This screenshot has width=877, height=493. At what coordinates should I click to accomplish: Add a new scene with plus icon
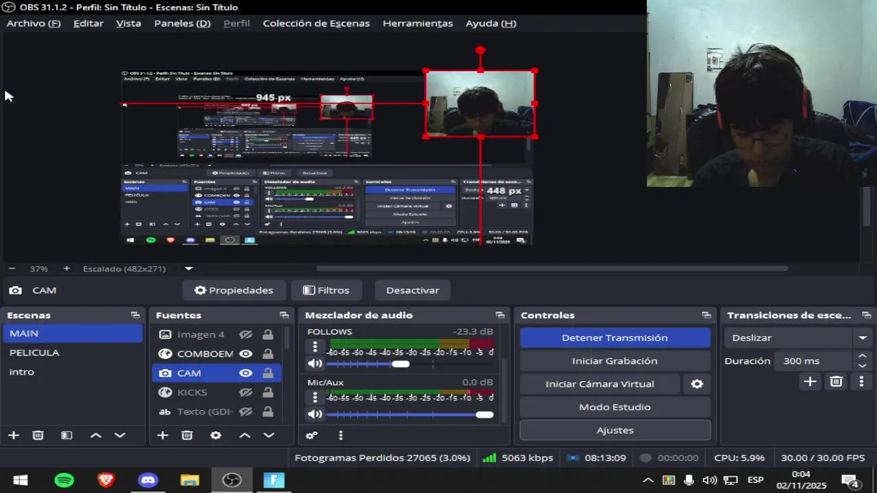click(13, 435)
